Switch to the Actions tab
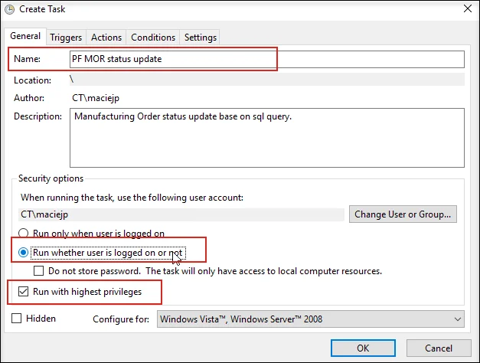This screenshot has width=480, height=363. point(106,37)
